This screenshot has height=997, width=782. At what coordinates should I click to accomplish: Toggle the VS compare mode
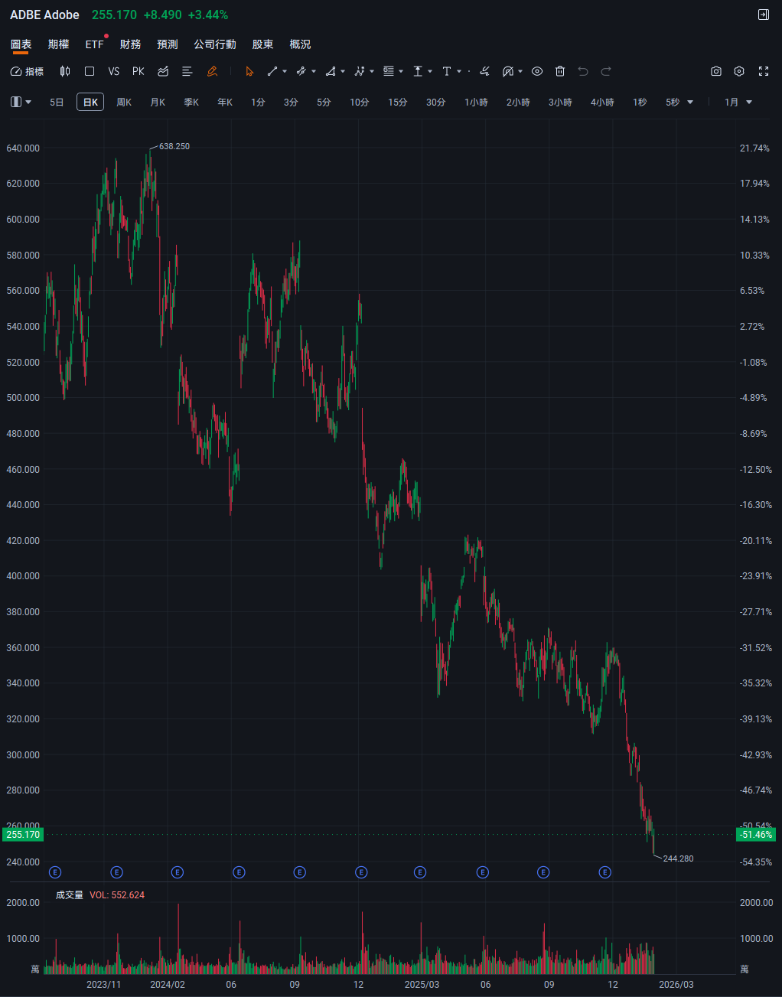point(114,71)
